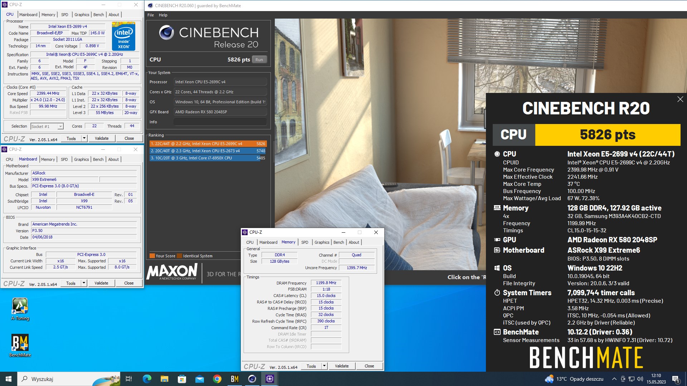Click Cinebench title bar icon

point(150,5)
